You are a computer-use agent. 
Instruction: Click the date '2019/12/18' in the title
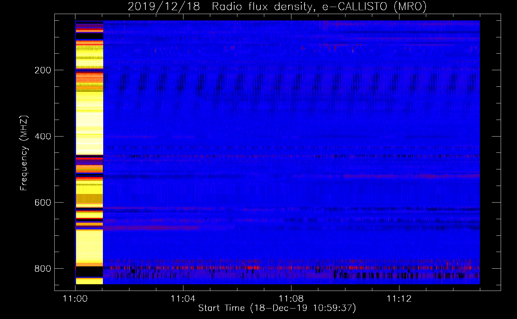[164, 6]
